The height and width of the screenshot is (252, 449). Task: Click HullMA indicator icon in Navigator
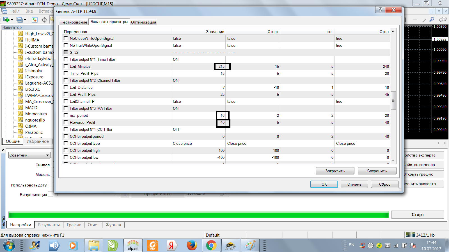point(20,40)
